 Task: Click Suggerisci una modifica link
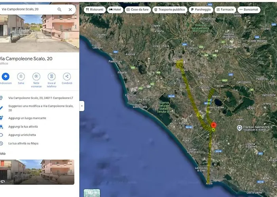[41, 108]
